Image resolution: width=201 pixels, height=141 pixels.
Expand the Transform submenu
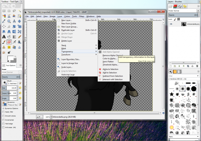[77, 55]
